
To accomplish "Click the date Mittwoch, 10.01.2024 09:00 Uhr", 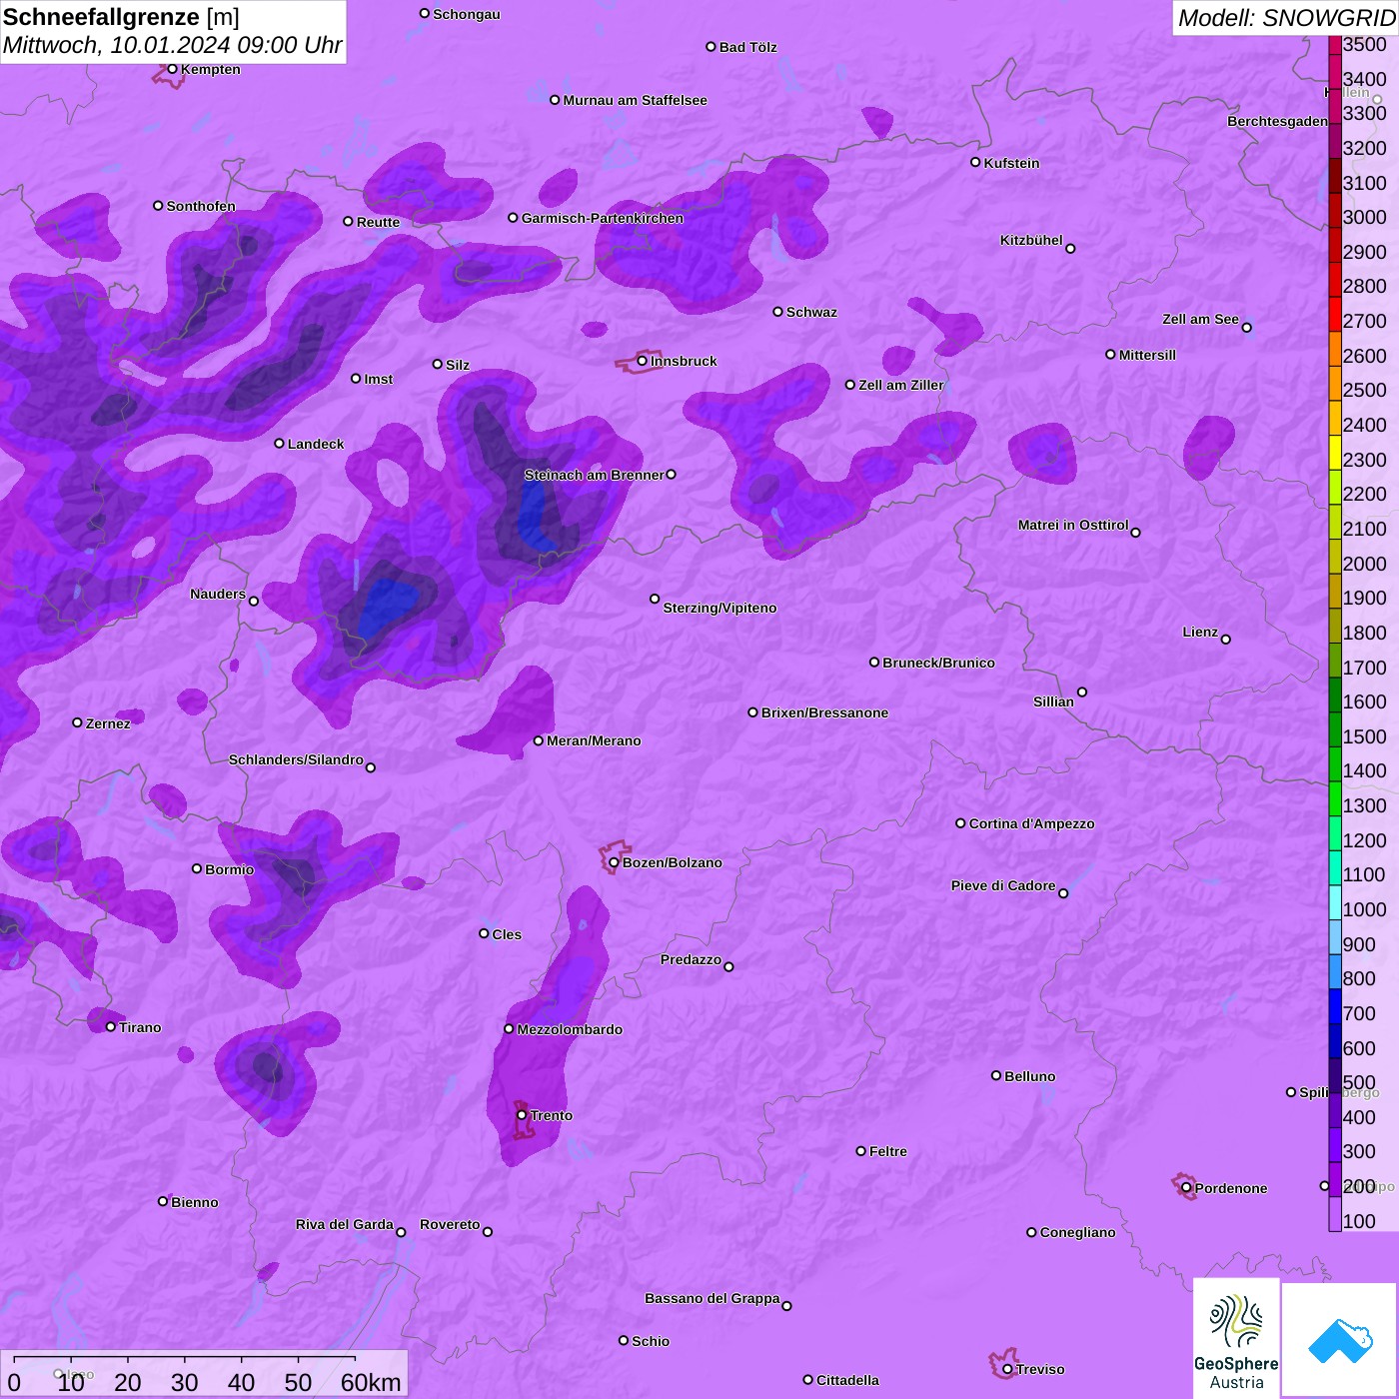I will [172, 45].
